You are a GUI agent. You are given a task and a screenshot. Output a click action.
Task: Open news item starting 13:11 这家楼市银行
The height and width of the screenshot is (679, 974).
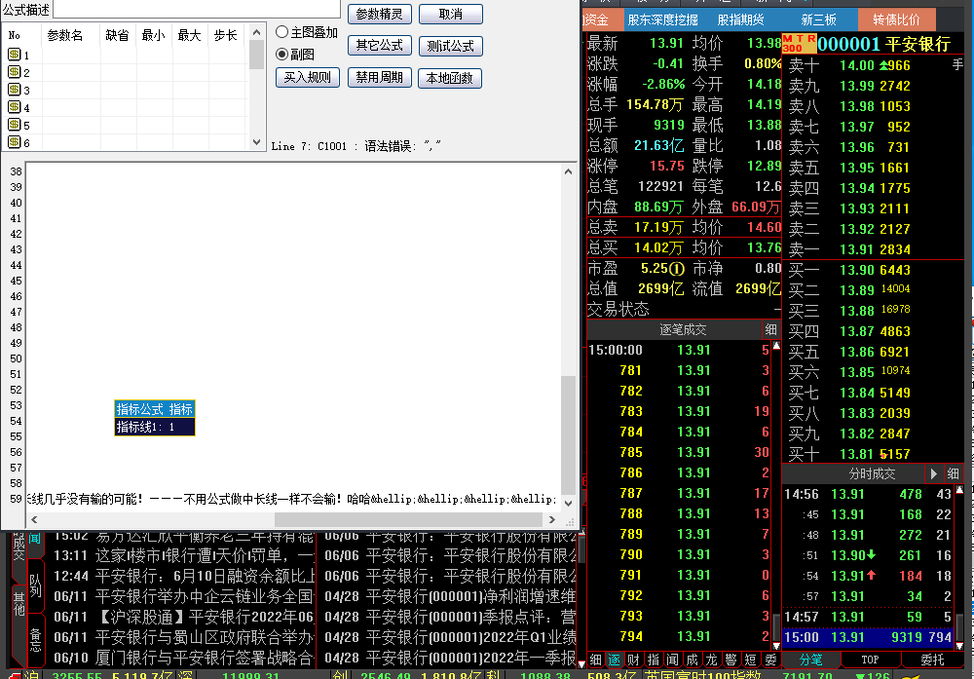click(184, 555)
